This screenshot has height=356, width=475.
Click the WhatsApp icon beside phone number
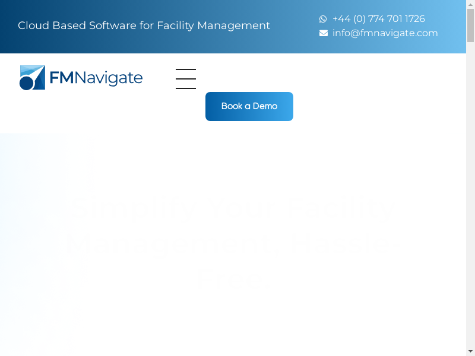pos(323,19)
